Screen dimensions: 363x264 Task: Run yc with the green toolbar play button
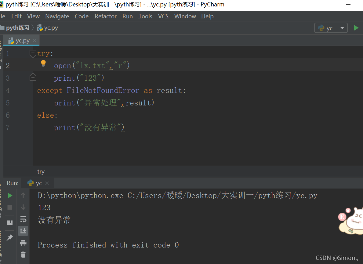[356, 28]
